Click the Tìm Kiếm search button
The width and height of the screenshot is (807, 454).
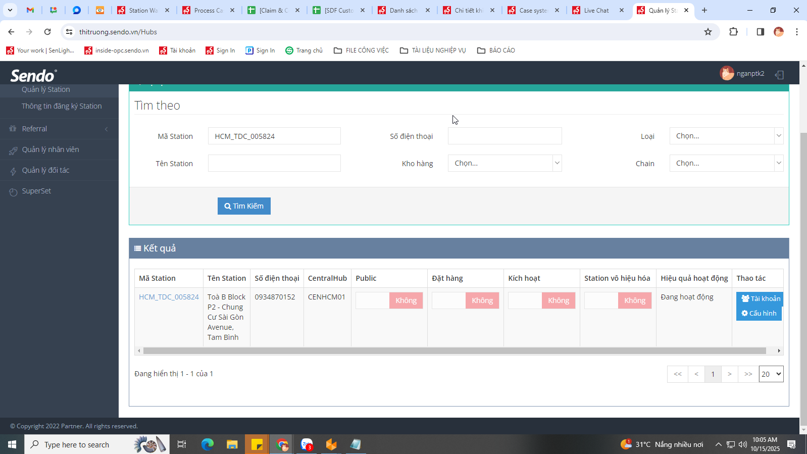[x=244, y=206]
